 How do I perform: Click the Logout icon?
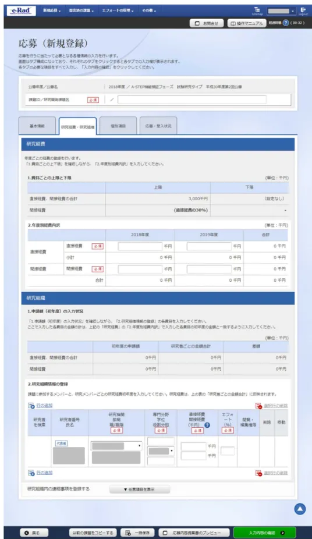click(303, 10)
